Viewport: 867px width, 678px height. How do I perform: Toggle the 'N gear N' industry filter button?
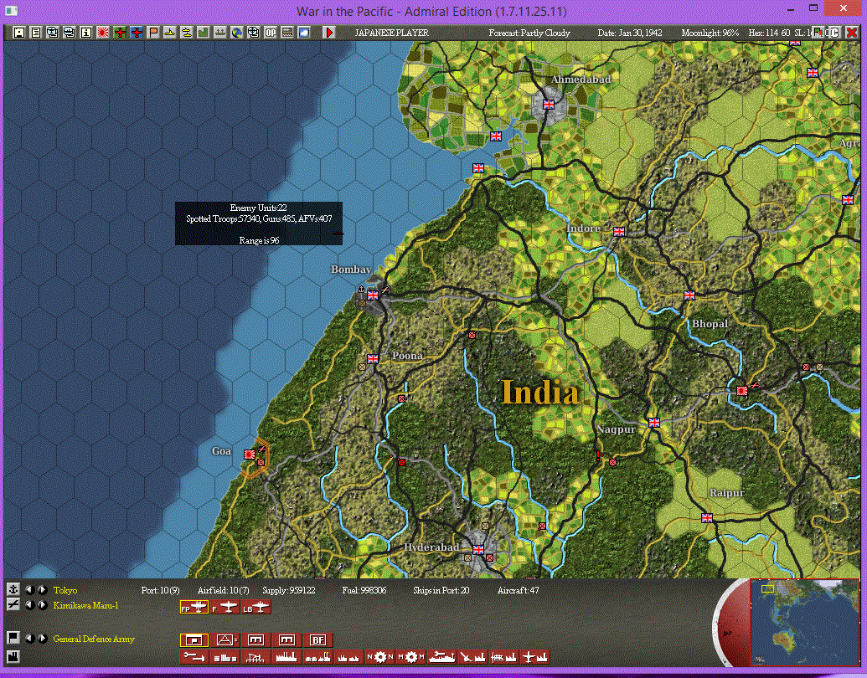(379, 657)
